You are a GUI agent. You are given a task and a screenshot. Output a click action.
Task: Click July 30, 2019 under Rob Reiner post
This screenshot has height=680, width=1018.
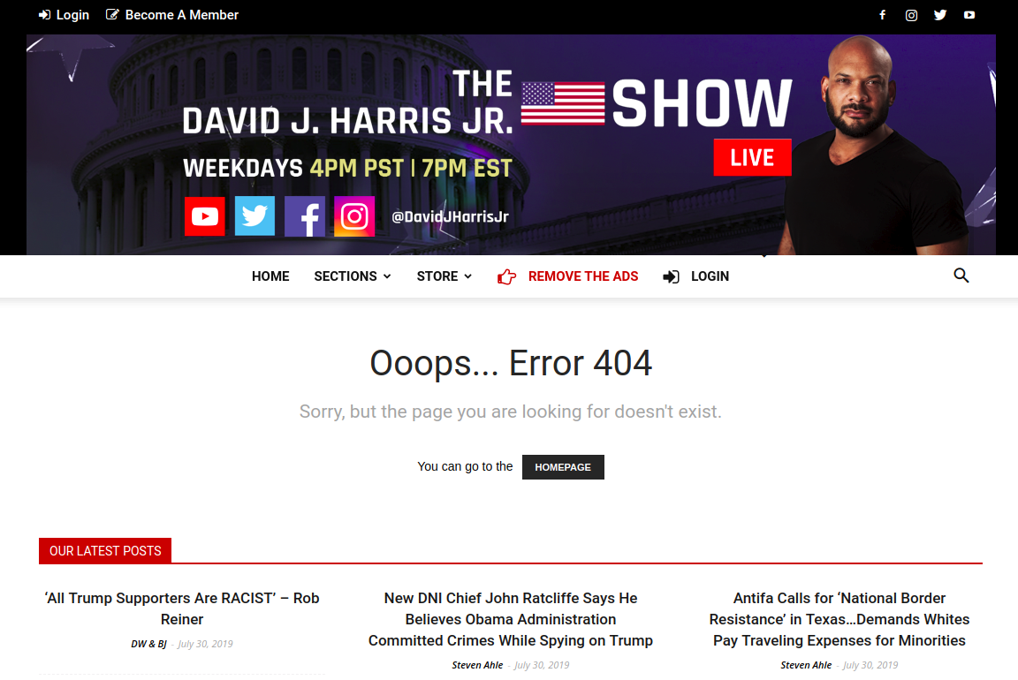click(x=205, y=644)
